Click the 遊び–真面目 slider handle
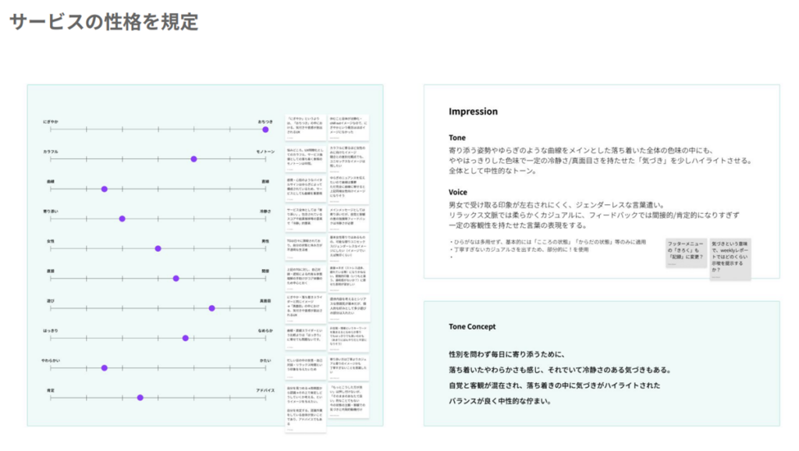The image size is (799, 451). [x=212, y=308]
